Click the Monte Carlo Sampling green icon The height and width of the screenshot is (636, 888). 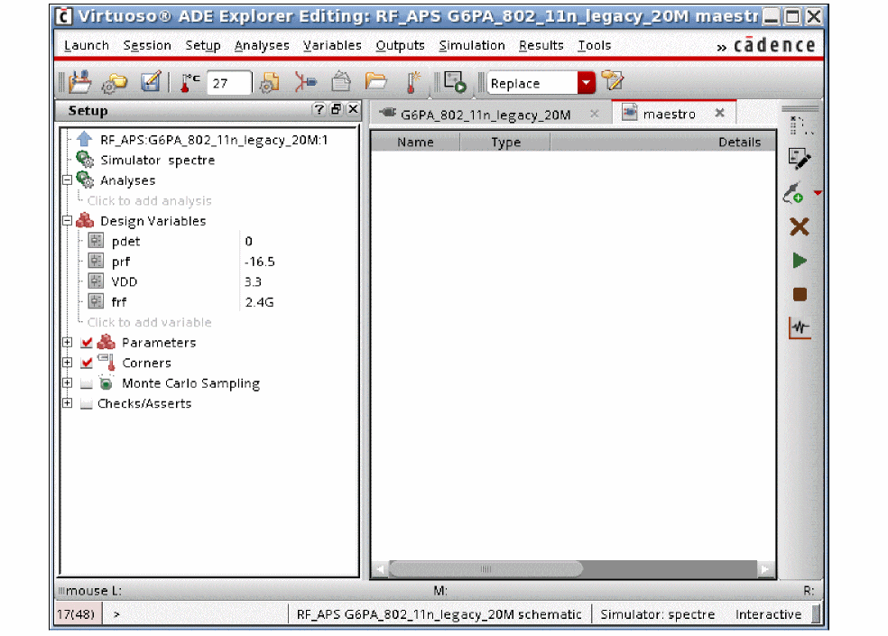(106, 383)
